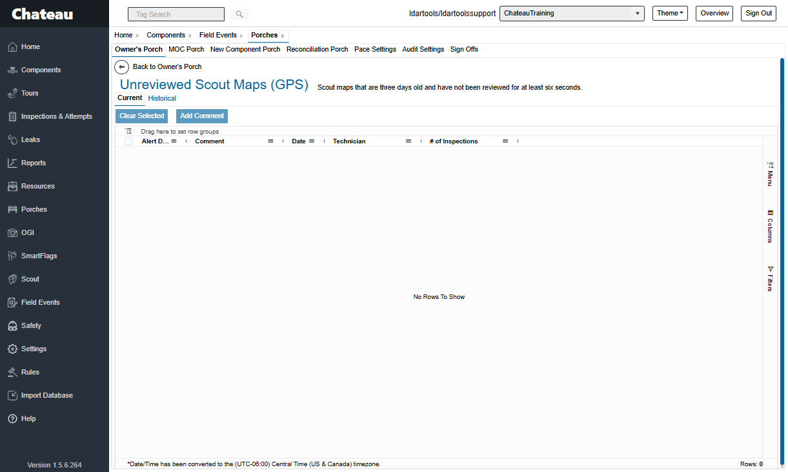Screen dimensions: 788x472
Task: Click the Leaks droplet icon
Action: pos(12,139)
